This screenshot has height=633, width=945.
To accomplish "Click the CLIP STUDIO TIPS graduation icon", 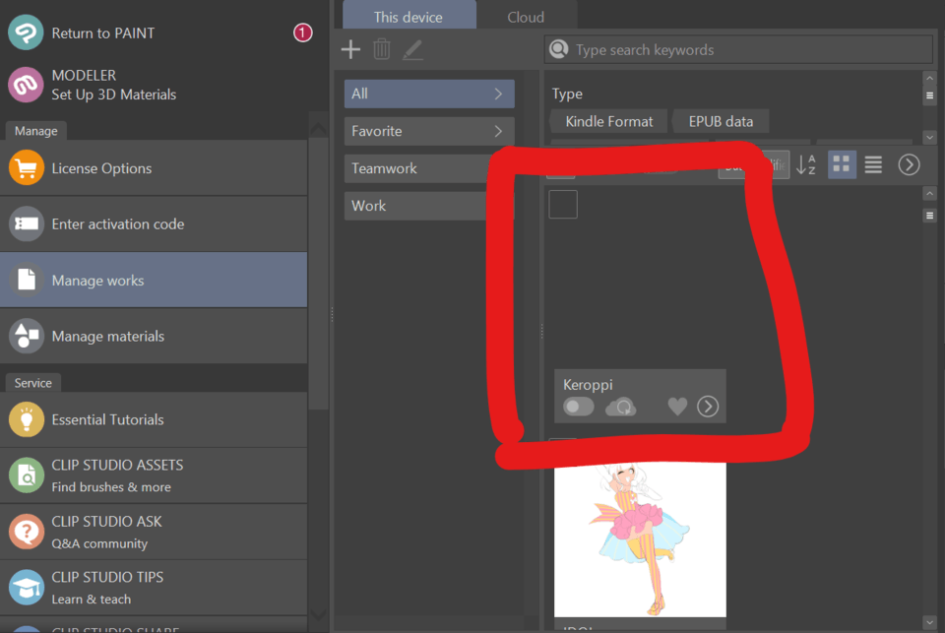I will [x=26, y=587].
